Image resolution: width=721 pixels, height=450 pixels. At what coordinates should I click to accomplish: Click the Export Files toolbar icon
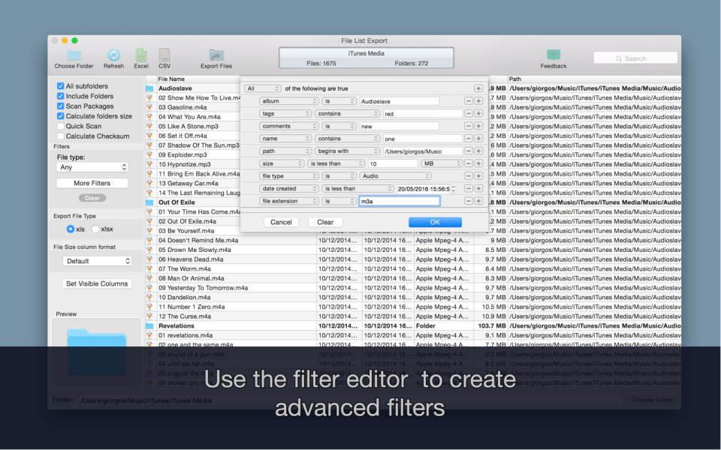tap(216, 55)
